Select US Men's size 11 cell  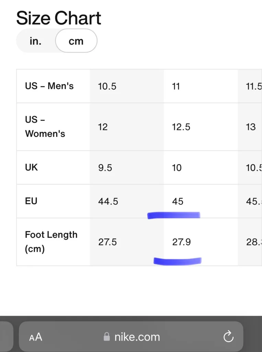tap(176, 86)
